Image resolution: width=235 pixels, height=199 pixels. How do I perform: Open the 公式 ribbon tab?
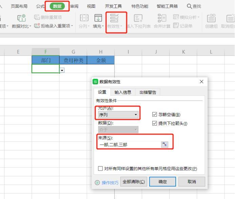coord(40,6)
